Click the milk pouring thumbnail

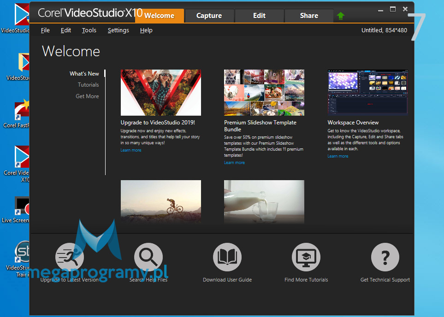264,202
